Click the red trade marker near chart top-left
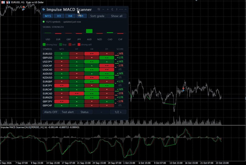The height and width of the screenshot is (165, 246). pos(23,7)
